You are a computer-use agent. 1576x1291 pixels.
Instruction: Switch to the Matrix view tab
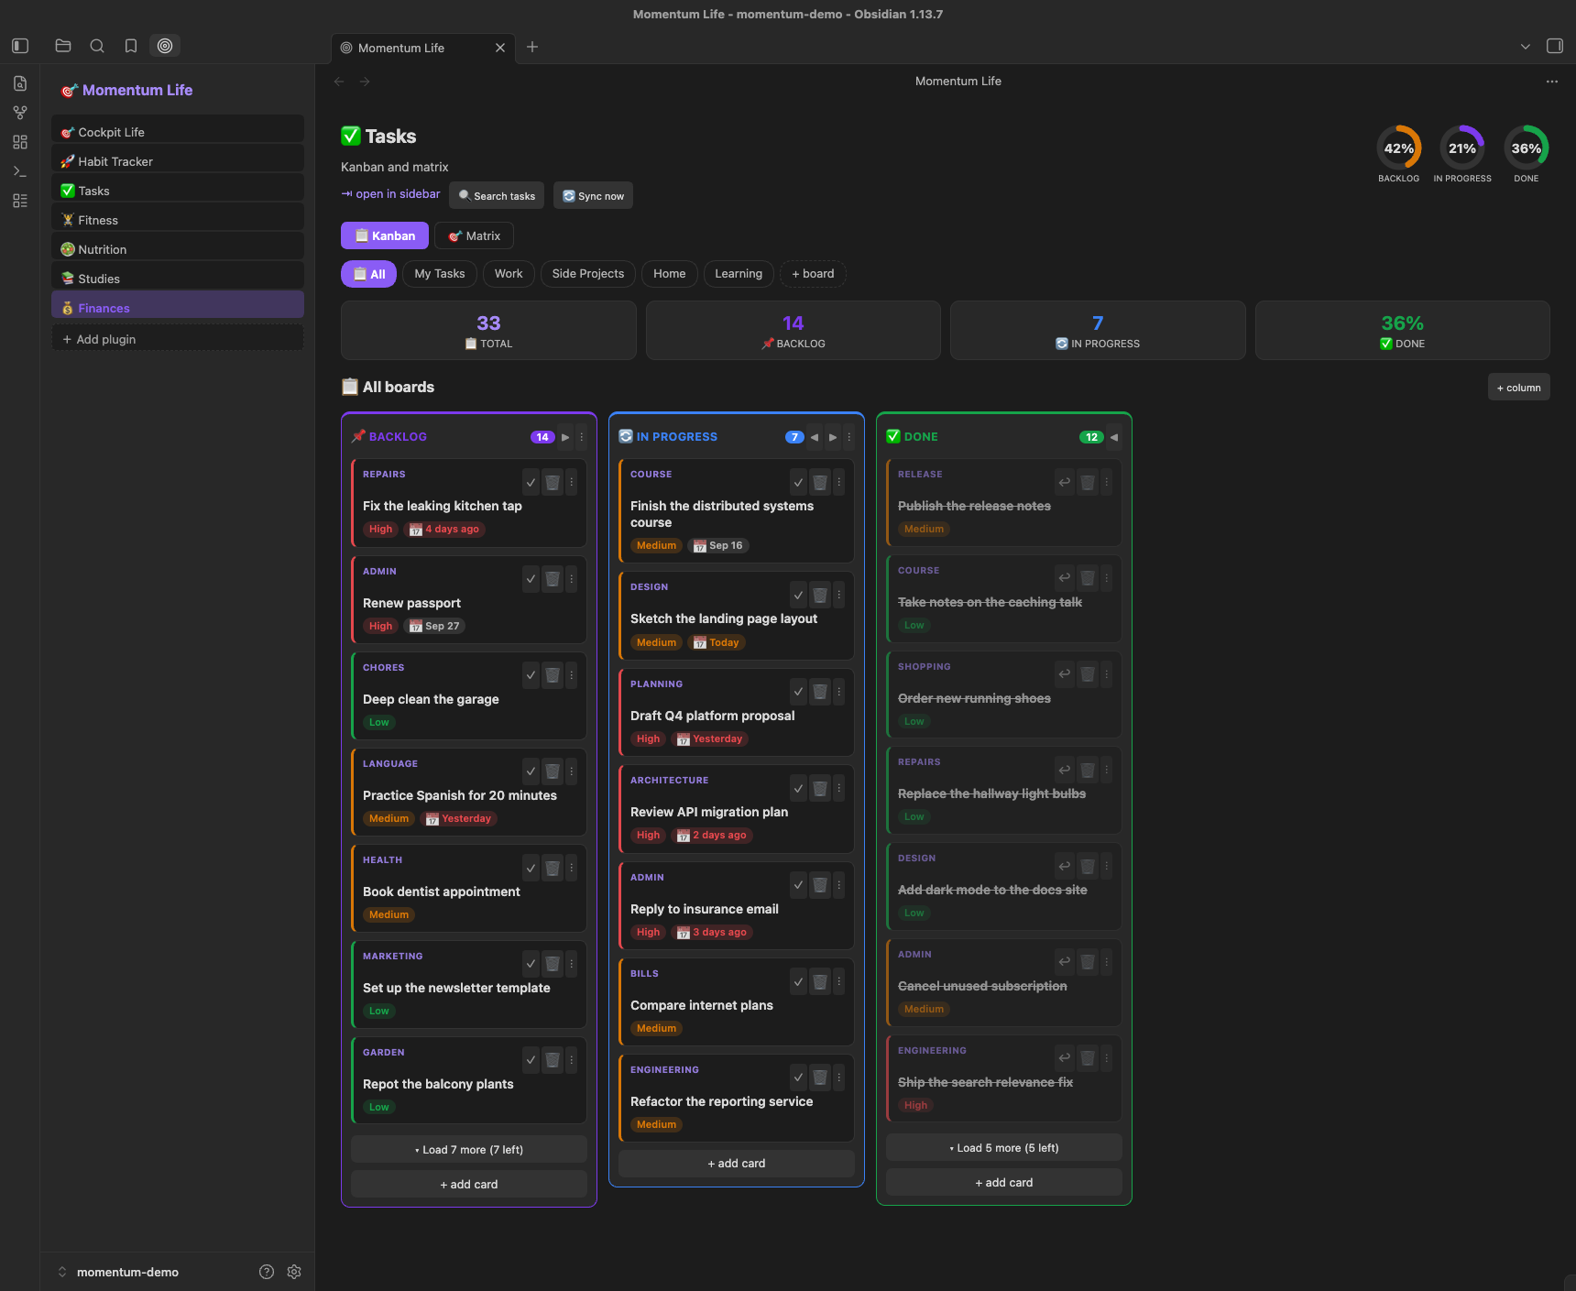point(474,235)
